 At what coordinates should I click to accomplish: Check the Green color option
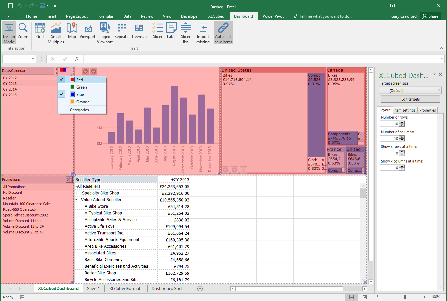tap(82, 87)
